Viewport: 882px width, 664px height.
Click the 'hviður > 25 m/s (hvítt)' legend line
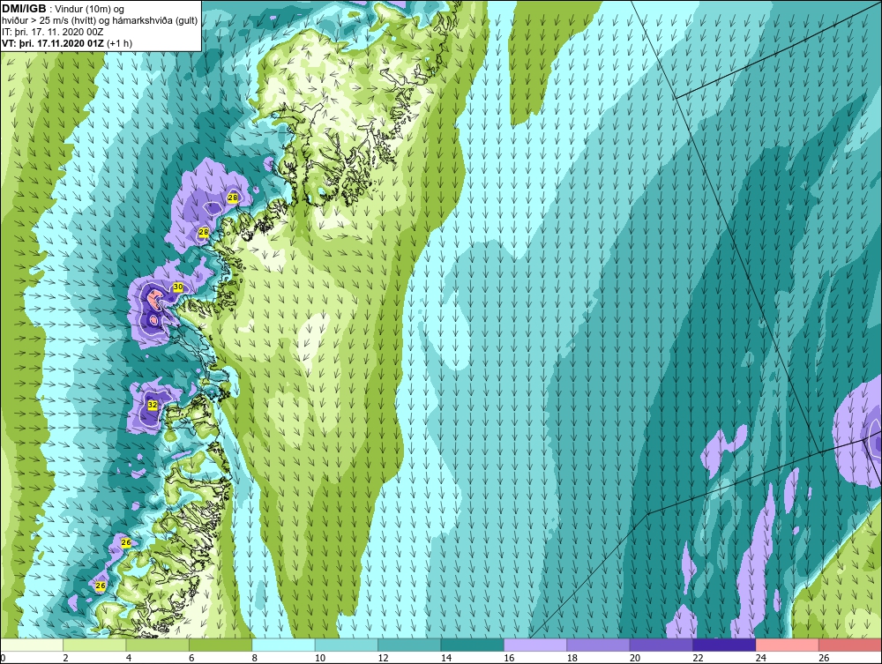point(100,21)
